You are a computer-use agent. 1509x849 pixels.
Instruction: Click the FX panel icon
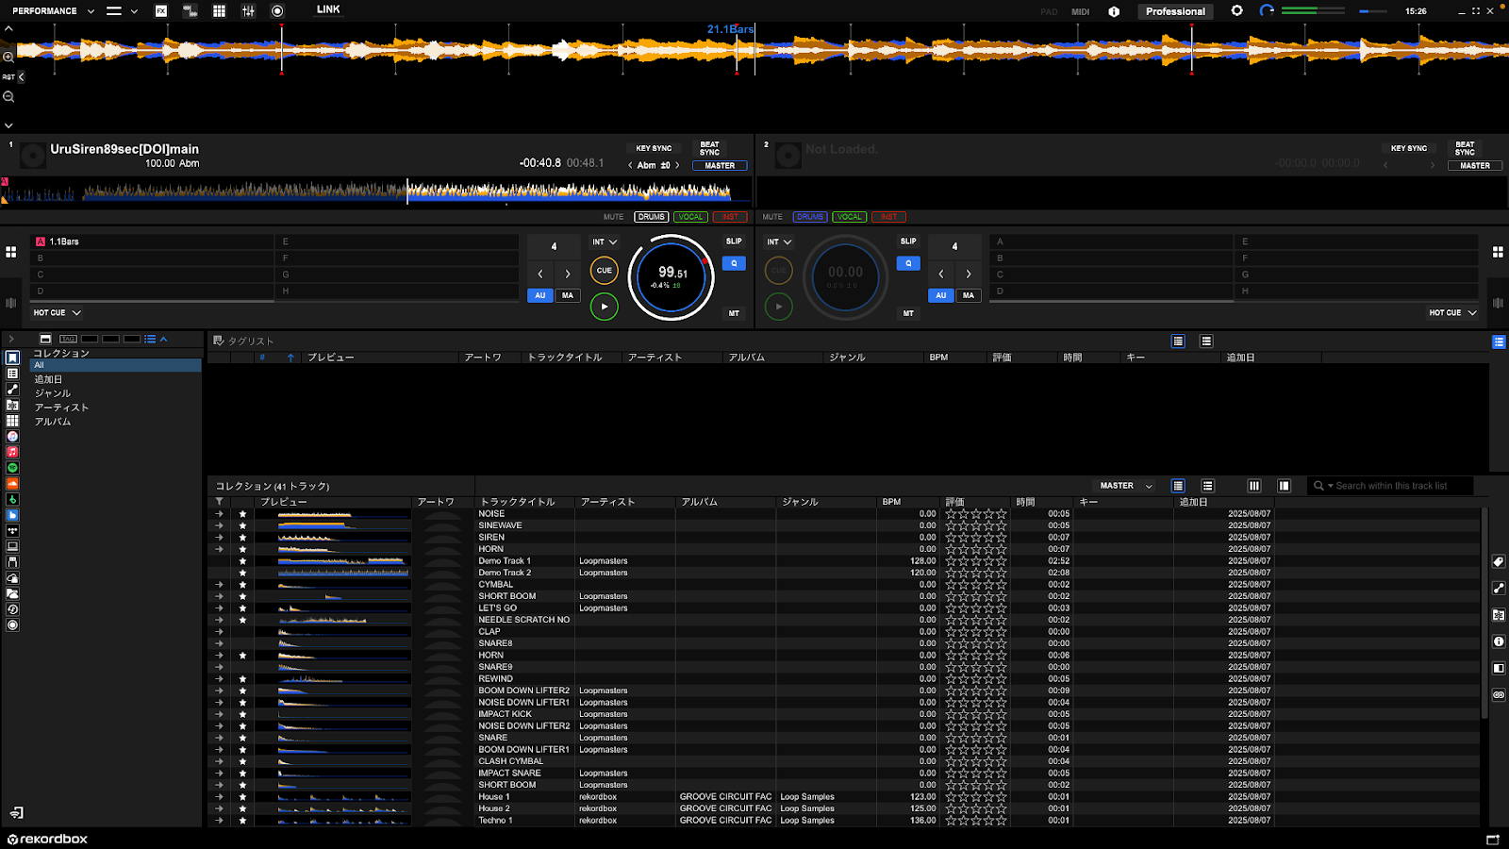(x=161, y=11)
